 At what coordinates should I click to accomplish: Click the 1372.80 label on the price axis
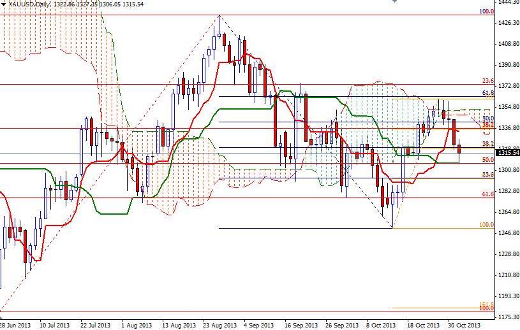(x=509, y=86)
